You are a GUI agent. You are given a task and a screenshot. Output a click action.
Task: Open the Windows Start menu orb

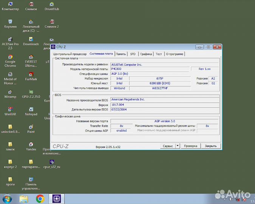[x=7, y=198]
